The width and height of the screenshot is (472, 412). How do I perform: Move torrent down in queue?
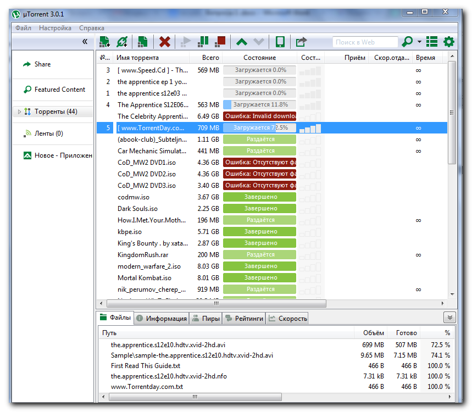tap(259, 42)
